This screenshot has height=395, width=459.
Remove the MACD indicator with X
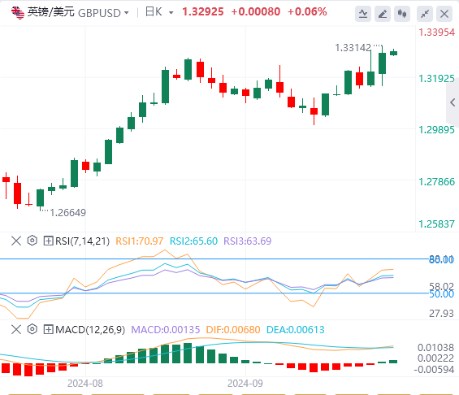coord(16,329)
